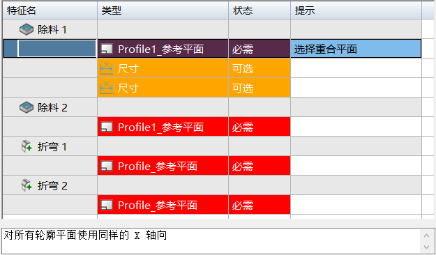Select the 特征名 column header
This screenshot has height=255, width=436.
(x=50, y=10)
